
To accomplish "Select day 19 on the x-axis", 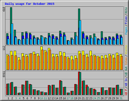I will coord(76,98).
